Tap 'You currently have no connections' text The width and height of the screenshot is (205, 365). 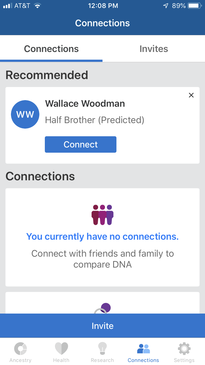click(102, 236)
